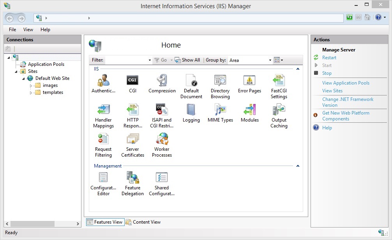Open Handler Mappings feature
Viewport: 392px width, 240px height.
[103, 116]
